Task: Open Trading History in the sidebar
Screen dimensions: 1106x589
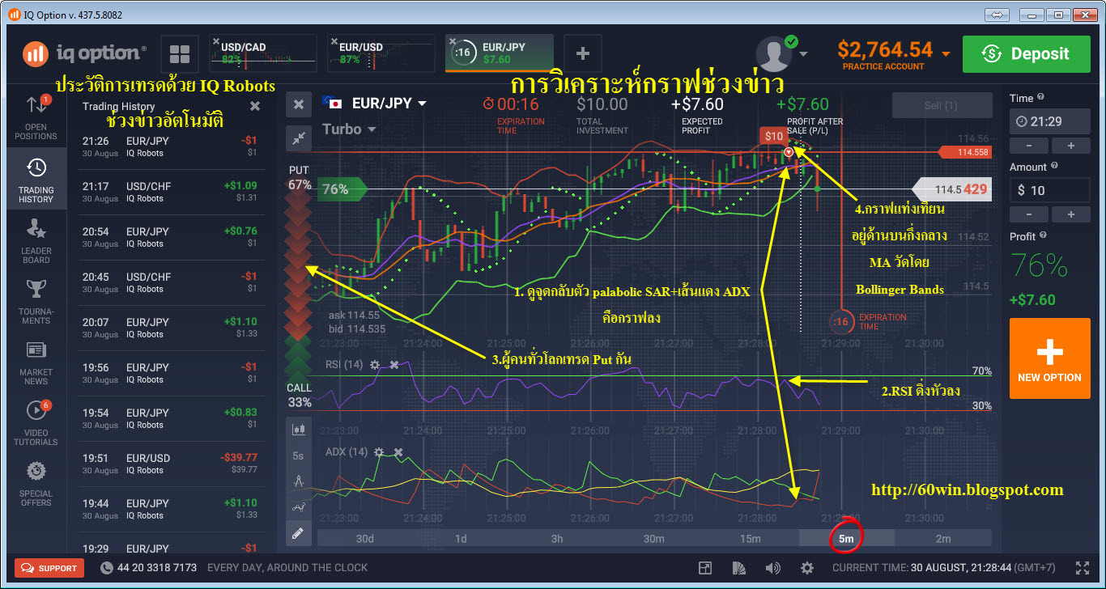Action: pos(36,180)
